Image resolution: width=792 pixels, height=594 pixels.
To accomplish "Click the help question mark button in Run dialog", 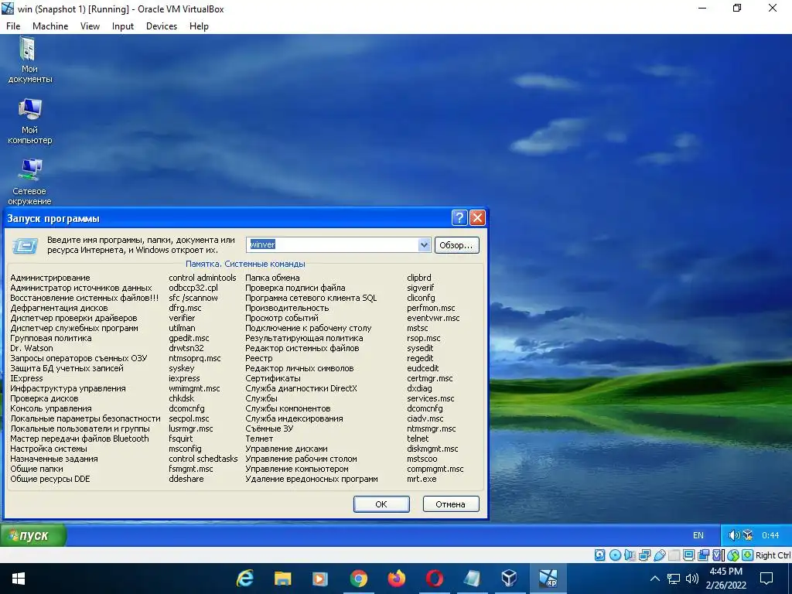I will (459, 217).
